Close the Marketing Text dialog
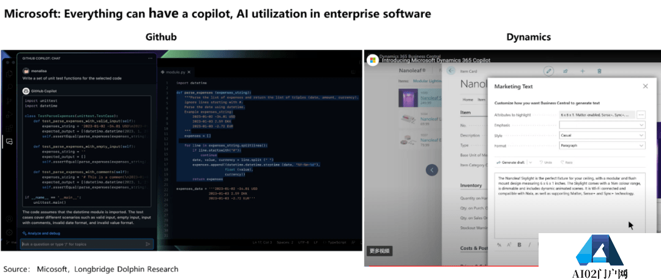Viewport: 661px width, 279px height. click(x=644, y=87)
